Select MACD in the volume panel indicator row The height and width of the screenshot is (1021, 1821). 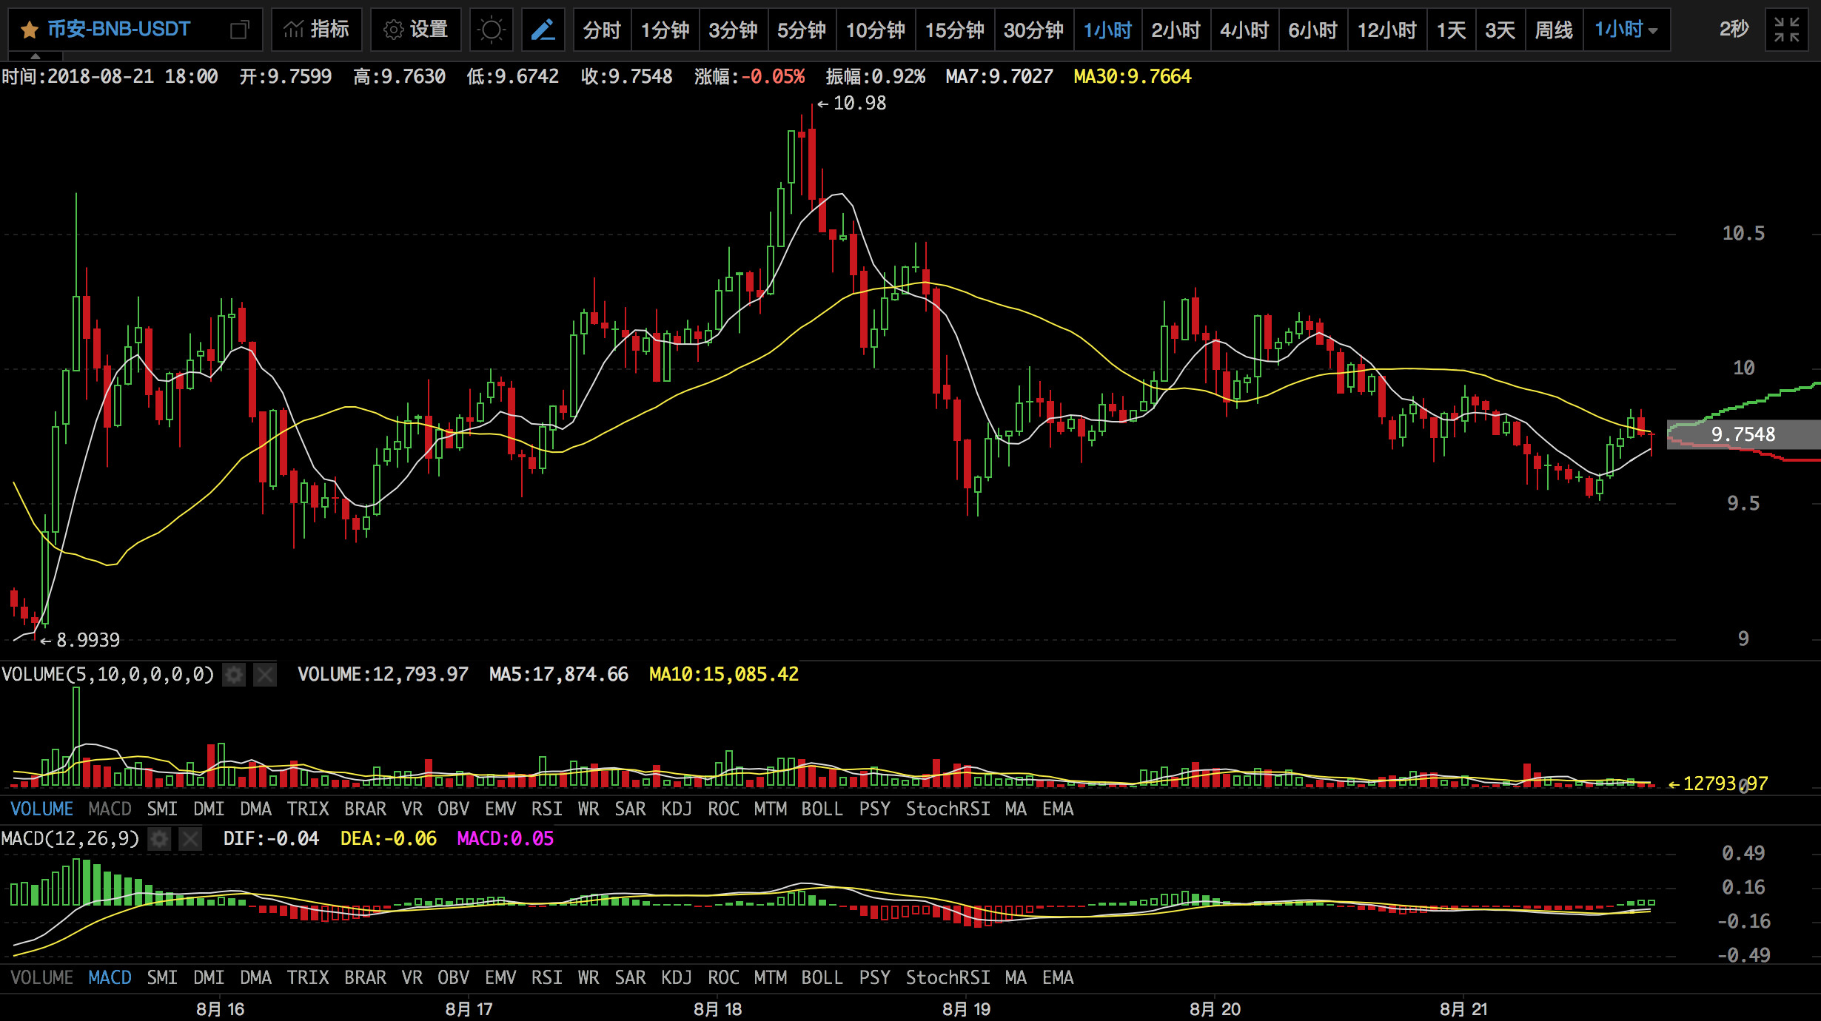[110, 809]
